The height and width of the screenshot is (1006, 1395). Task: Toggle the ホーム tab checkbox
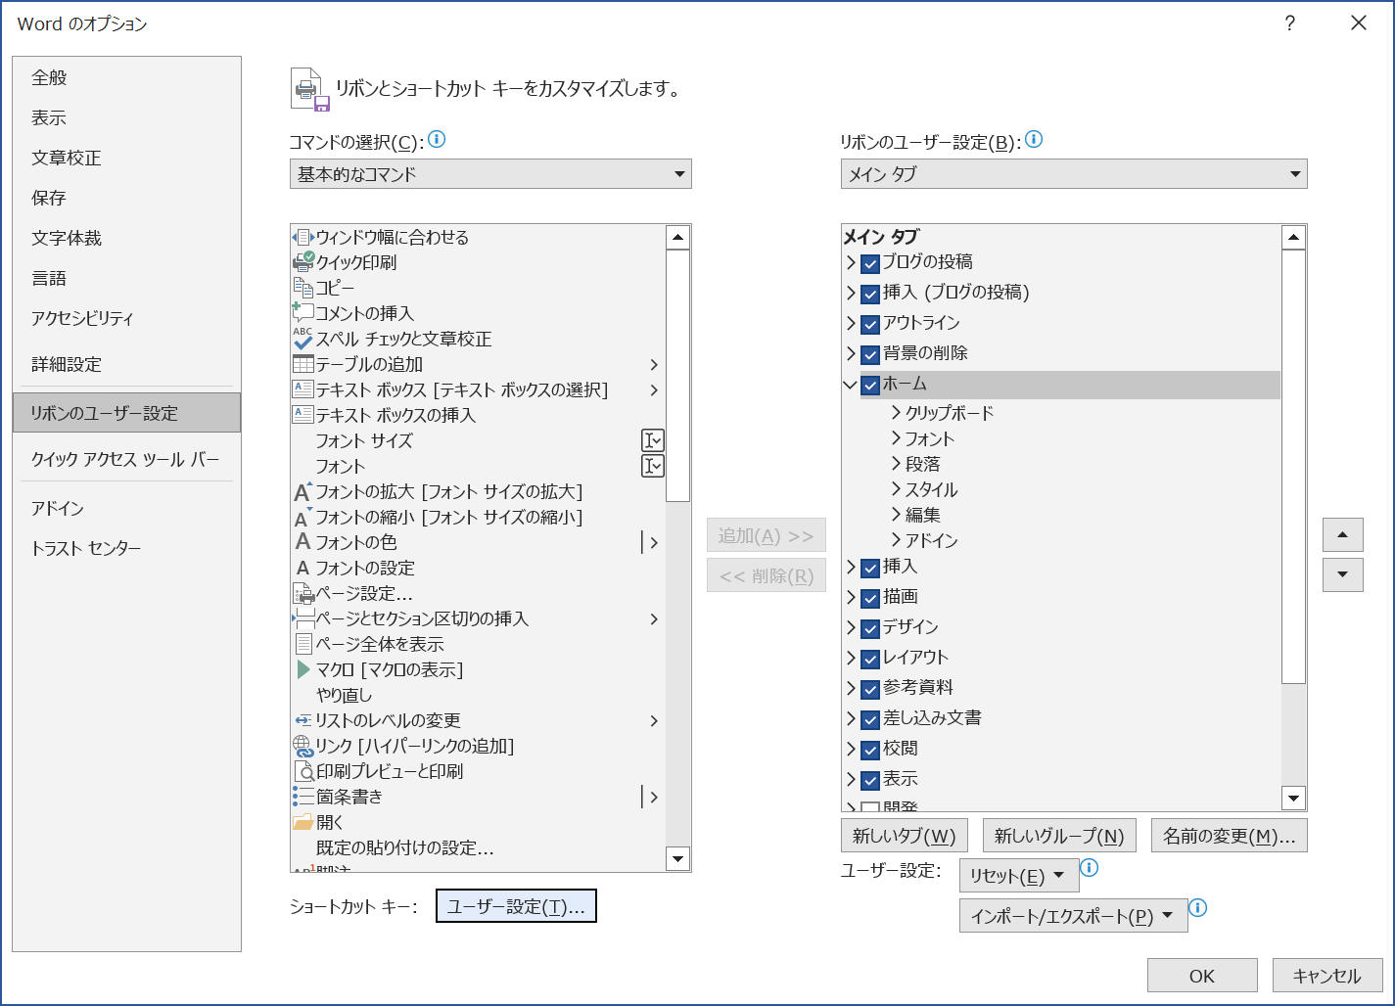[x=870, y=385]
